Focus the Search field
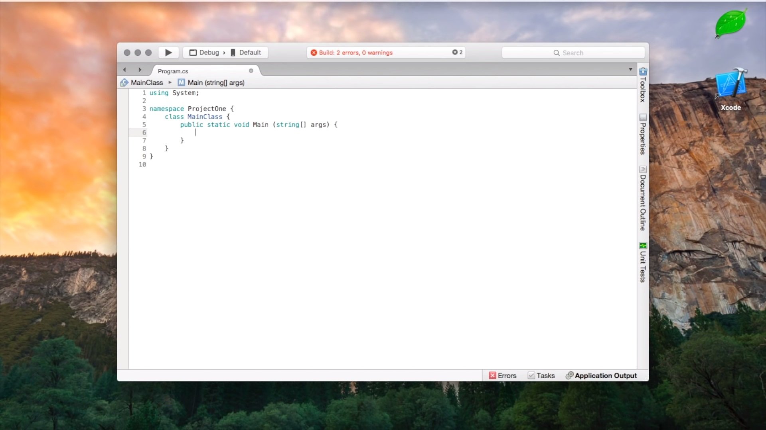This screenshot has width=766, height=430. [x=573, y=53]
